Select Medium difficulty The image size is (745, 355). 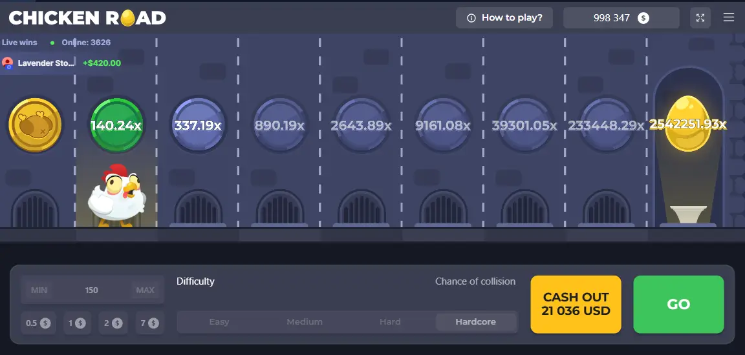305,322
